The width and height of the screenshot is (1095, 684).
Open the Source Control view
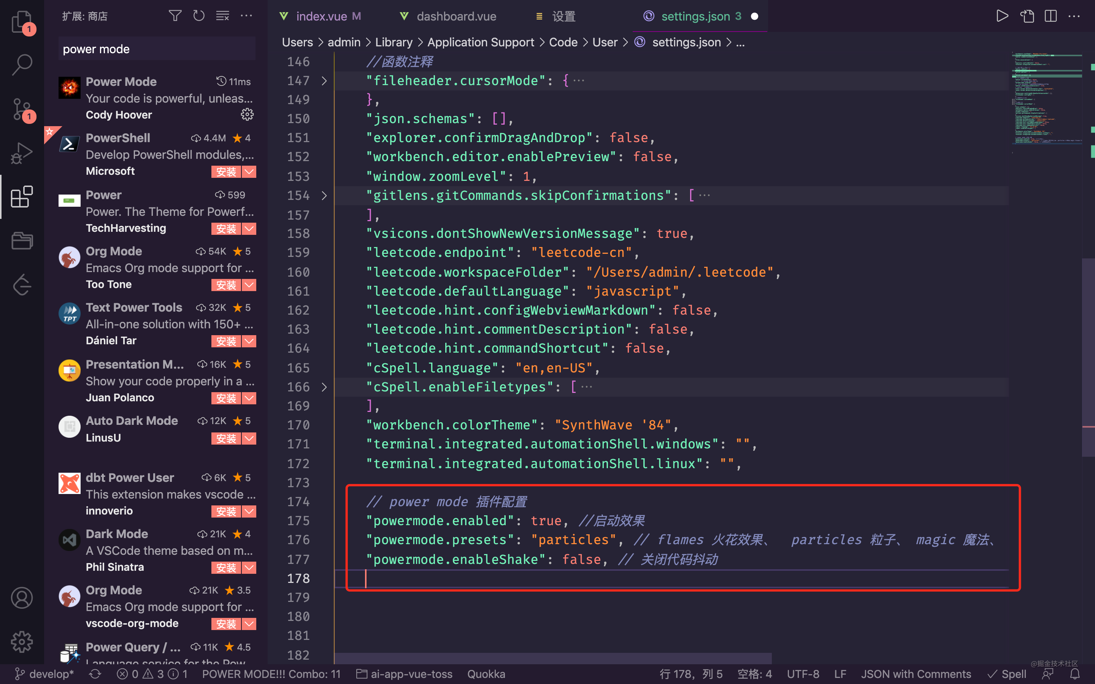(21, 109)
